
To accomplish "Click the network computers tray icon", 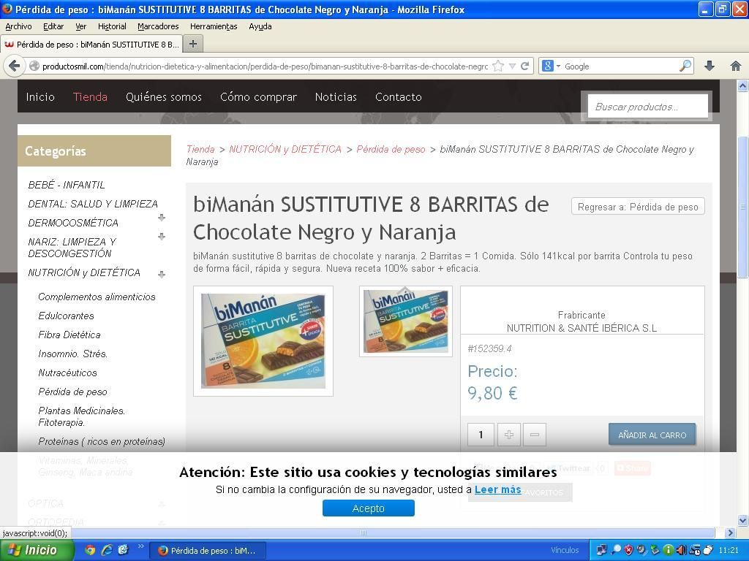I will click(x=601, y=551).
